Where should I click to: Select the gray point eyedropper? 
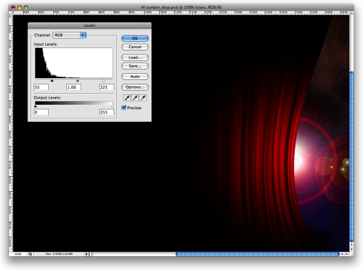pos(135,97)
